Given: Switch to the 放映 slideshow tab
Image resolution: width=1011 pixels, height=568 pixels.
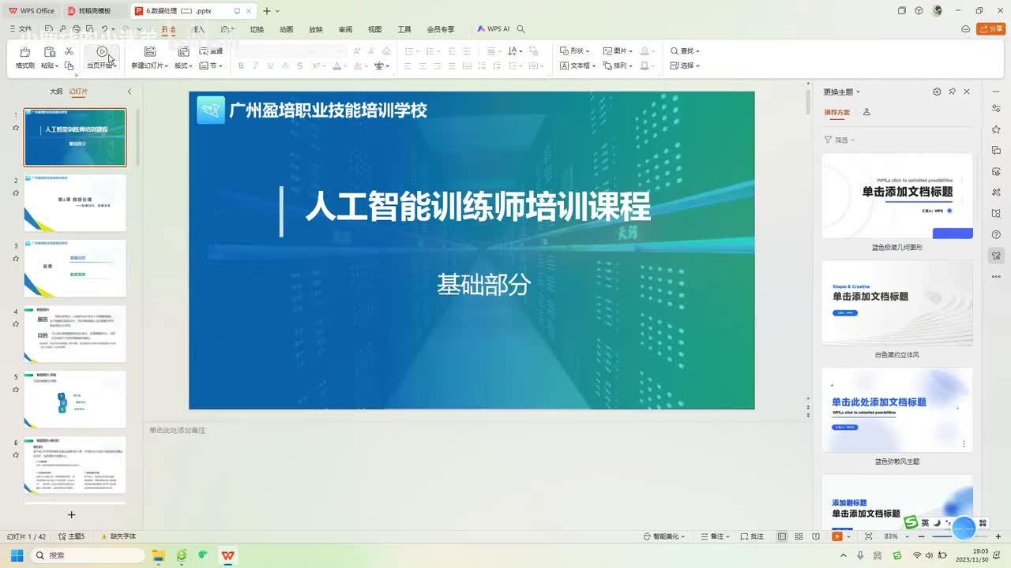Looking at the screenshot, I should [316, 29].
